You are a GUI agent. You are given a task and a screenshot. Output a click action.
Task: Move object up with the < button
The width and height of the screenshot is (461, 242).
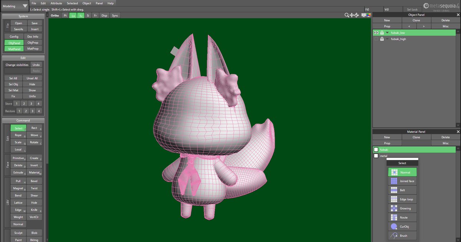pyautogui.click(x=409, y=26)
